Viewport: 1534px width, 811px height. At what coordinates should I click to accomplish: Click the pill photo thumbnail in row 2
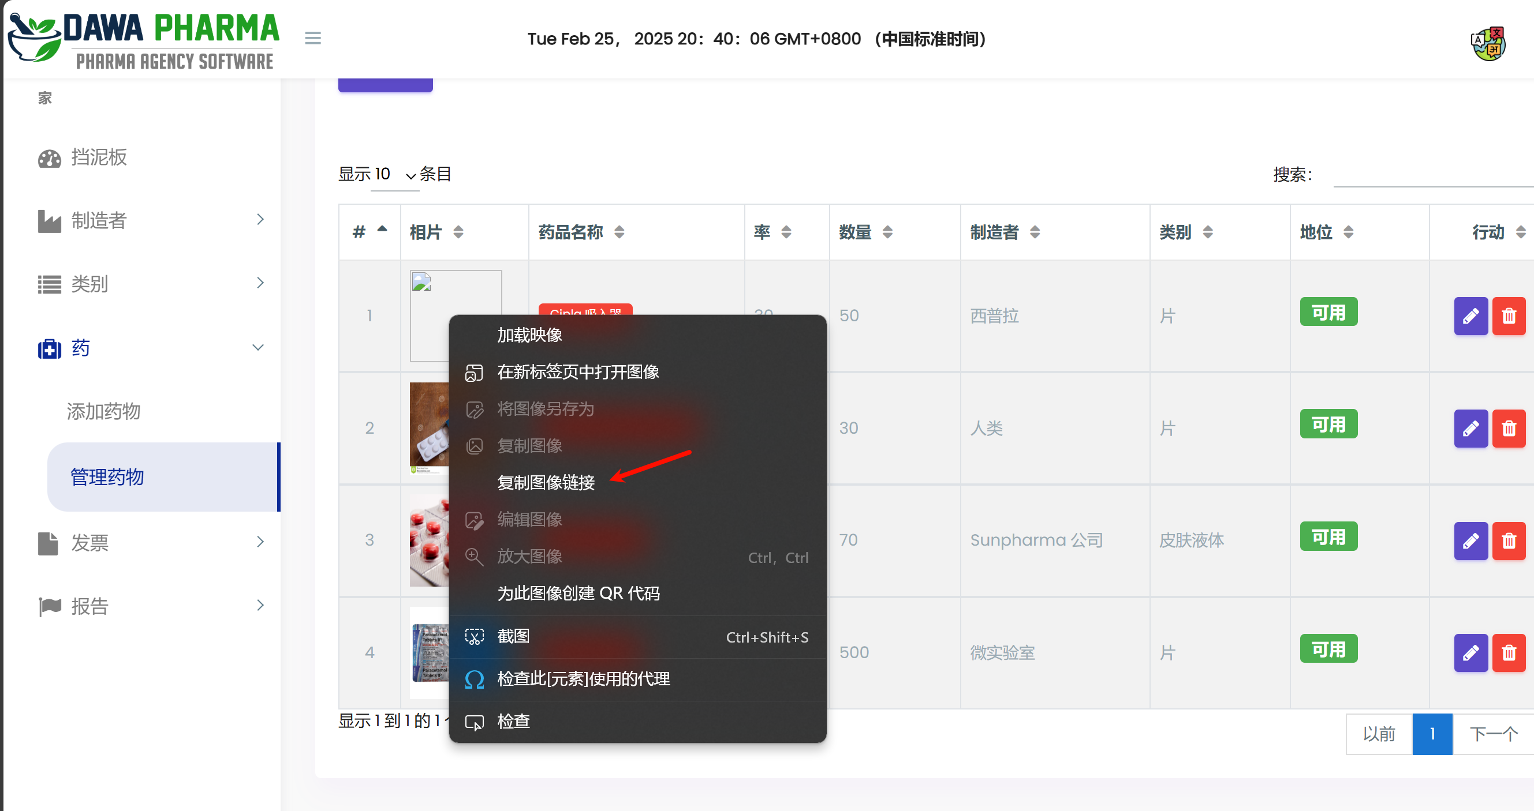(x=430, y=429)
